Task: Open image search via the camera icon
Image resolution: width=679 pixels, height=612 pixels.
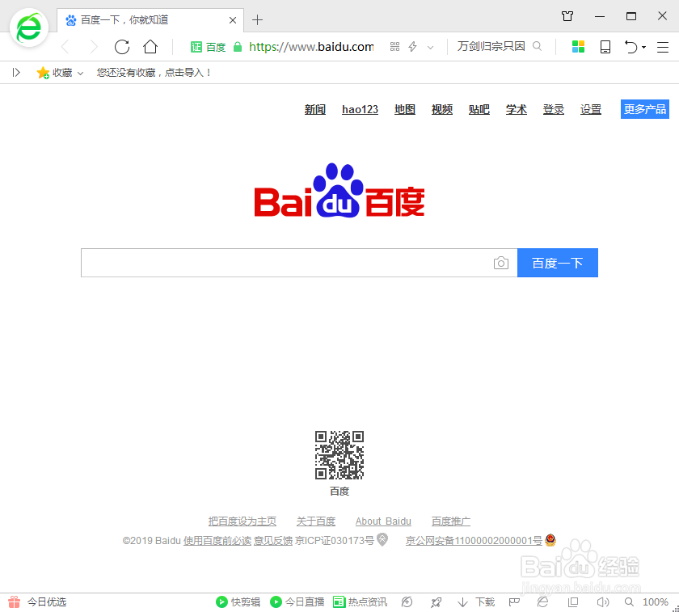Action: click(501, 262)
